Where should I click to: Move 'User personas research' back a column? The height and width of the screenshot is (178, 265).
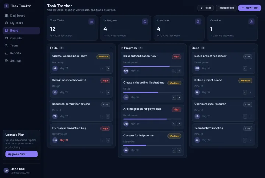click(245, 116)
